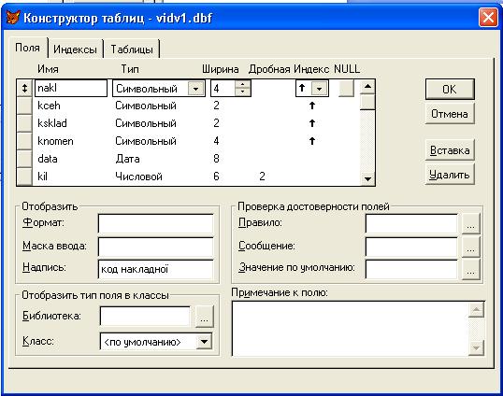
Task: Toggle the NULL button for nakl field
Action: pos(347,88)
